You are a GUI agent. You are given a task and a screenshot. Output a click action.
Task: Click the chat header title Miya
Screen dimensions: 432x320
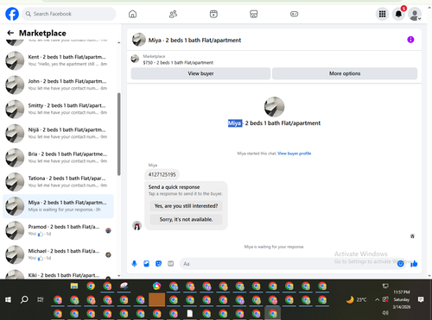[194, 41]
